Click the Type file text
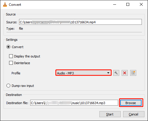148x121 pixels. (x=21, y=29)
